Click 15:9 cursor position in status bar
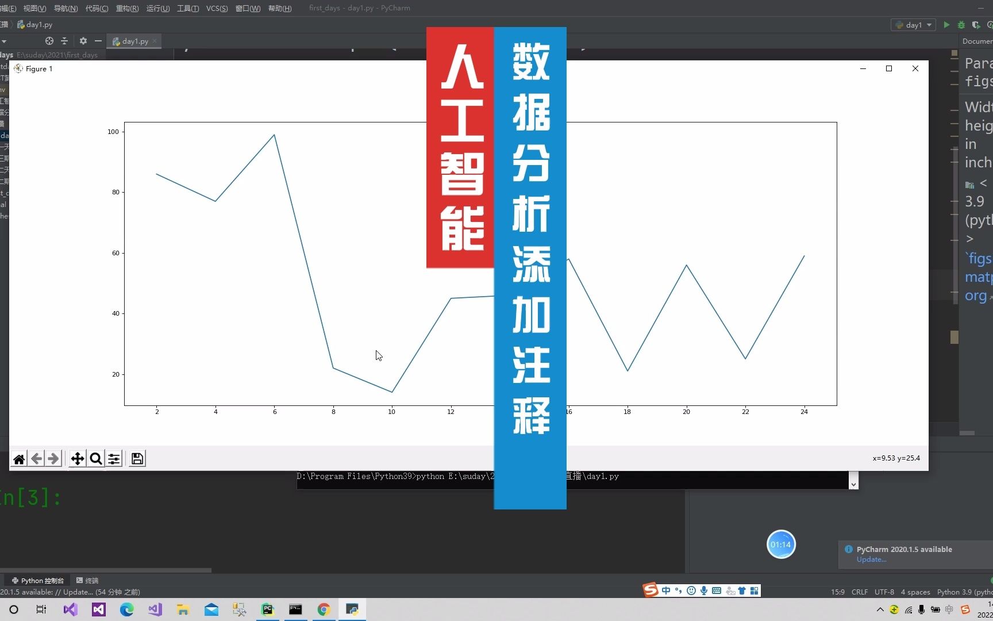The image size is (993, 621). [838, 592]
